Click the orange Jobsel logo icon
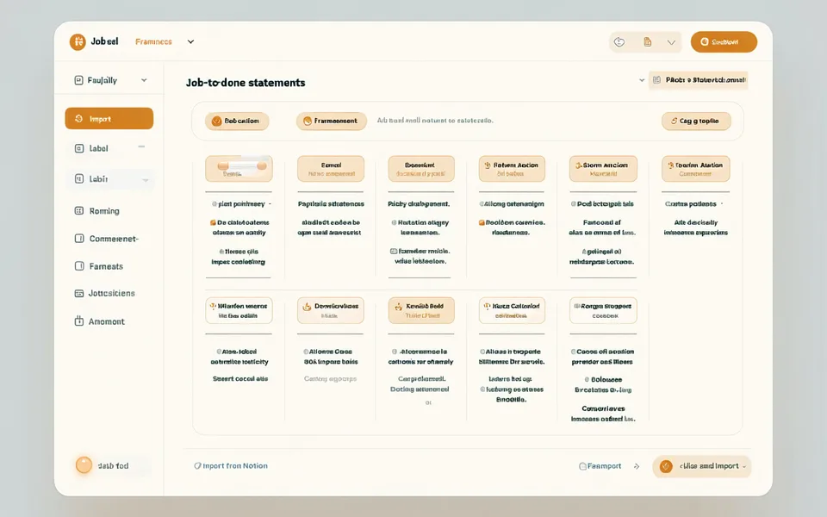 tap(78, 41)
